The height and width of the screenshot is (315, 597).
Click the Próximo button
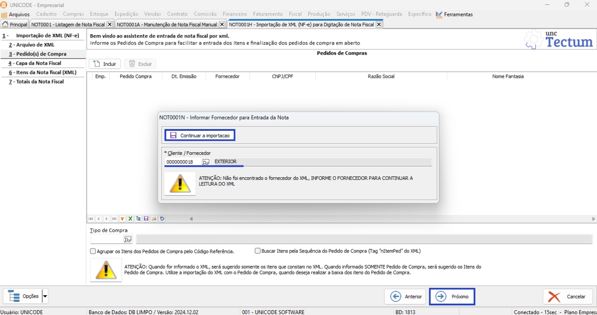tap(452, 297)
